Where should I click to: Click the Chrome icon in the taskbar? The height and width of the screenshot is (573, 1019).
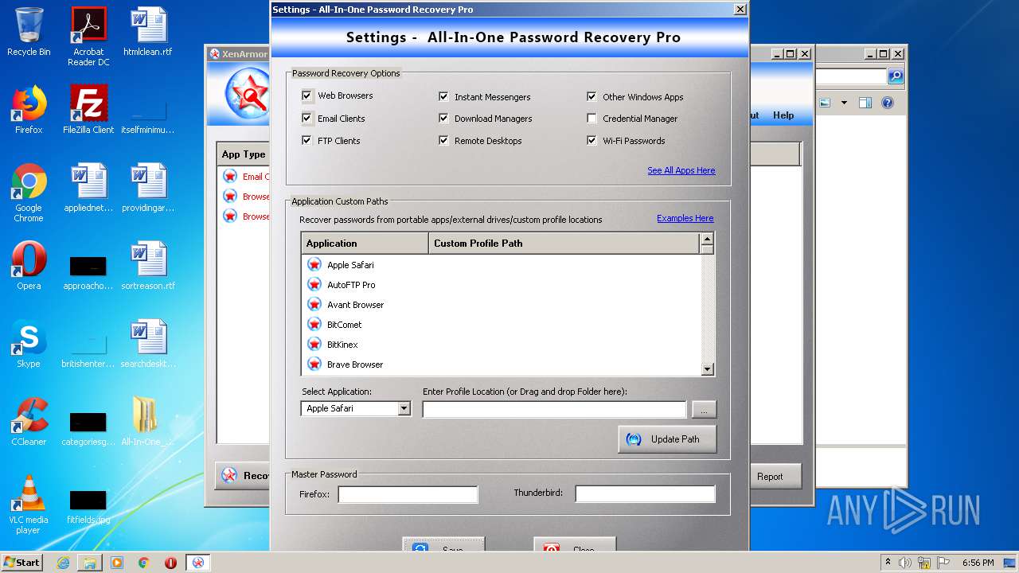[x=144, y=563]
